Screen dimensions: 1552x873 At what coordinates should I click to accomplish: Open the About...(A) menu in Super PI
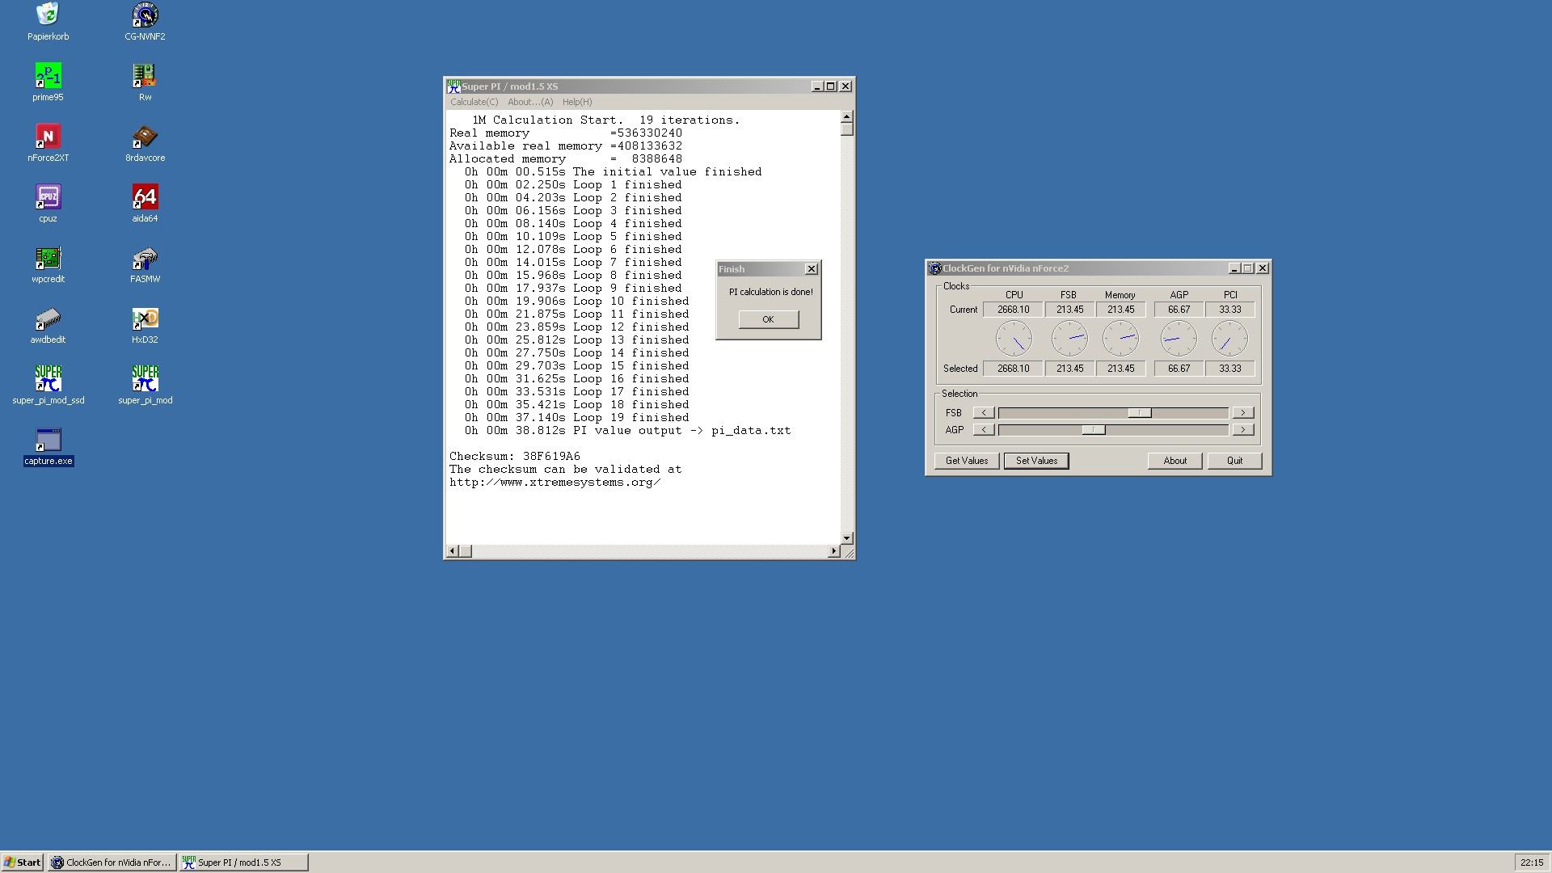pos(530,102)
